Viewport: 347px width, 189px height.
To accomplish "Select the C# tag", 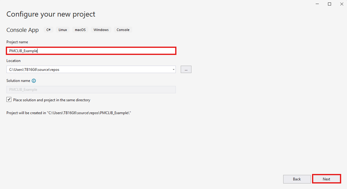I will (x=48, y=30).
